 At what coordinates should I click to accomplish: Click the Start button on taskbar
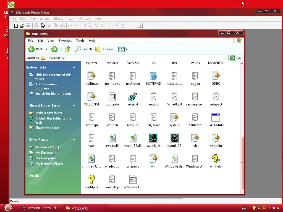click(x=7, y=208)
